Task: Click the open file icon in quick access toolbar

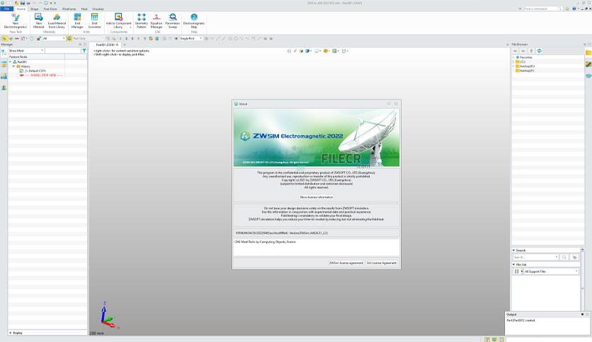Action: coord(17,3)
